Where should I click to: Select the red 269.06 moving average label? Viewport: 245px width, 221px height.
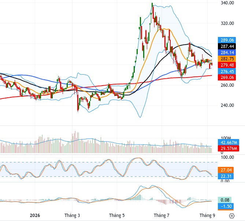click(x=227, y=78)
